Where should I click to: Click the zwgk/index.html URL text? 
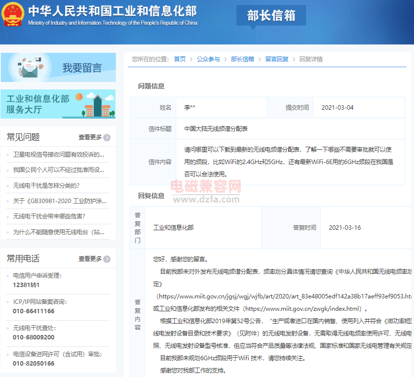[x=303, y=309]
